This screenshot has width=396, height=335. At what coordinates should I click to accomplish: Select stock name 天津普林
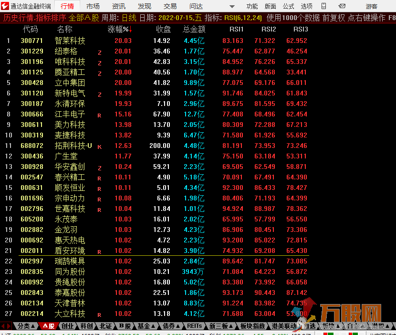coord(70,303)
